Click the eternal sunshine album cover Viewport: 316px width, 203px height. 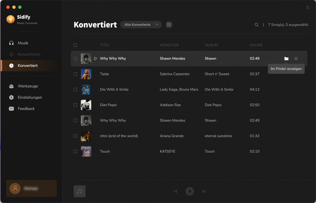click(x=86, y=136)
